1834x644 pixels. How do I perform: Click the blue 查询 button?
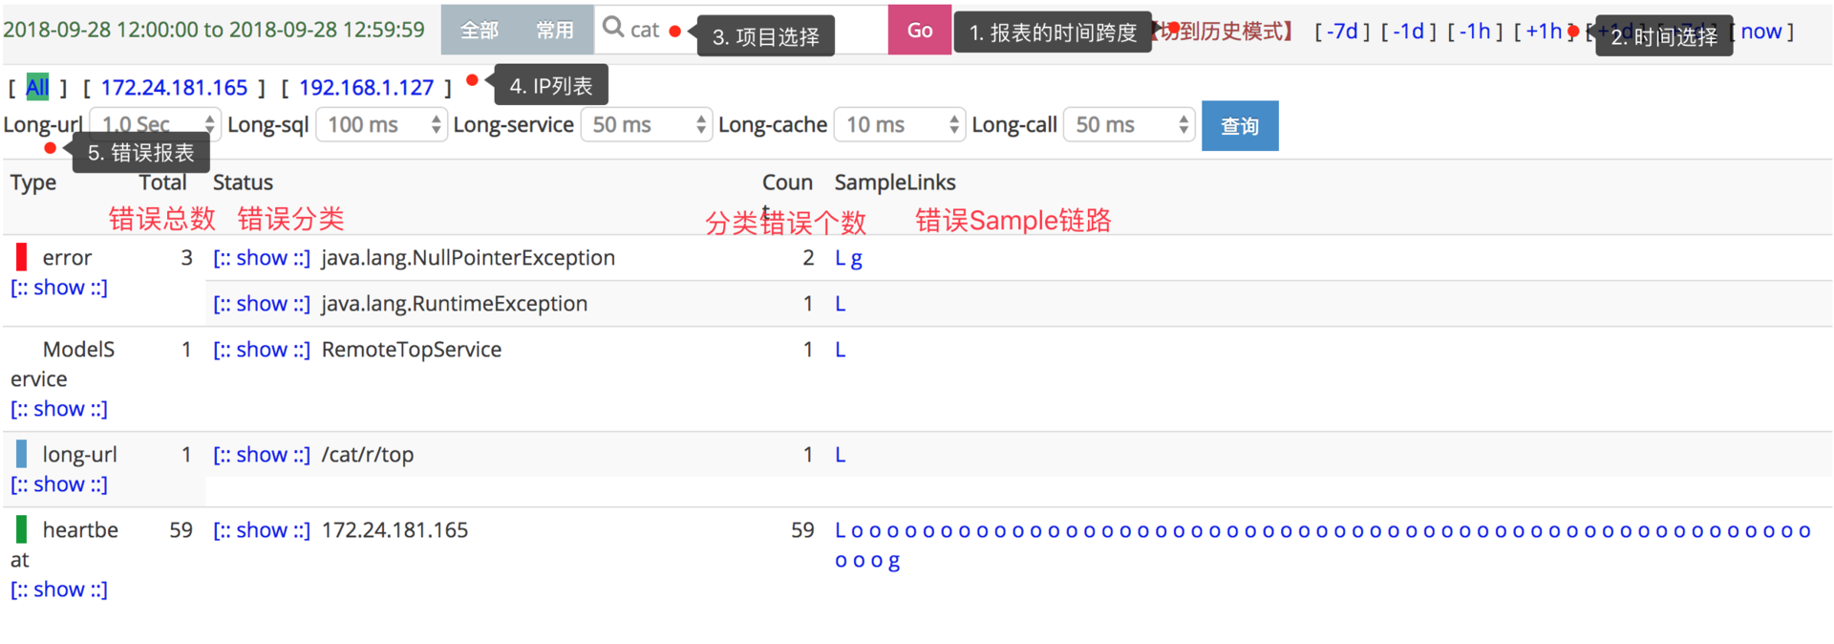1240,126
